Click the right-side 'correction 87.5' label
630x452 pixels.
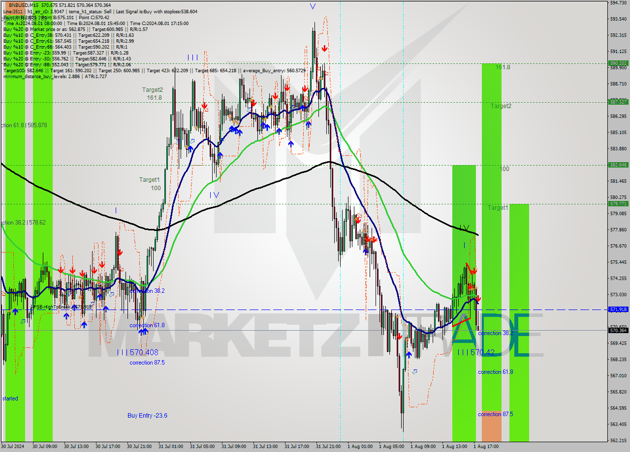pos(496,414)
